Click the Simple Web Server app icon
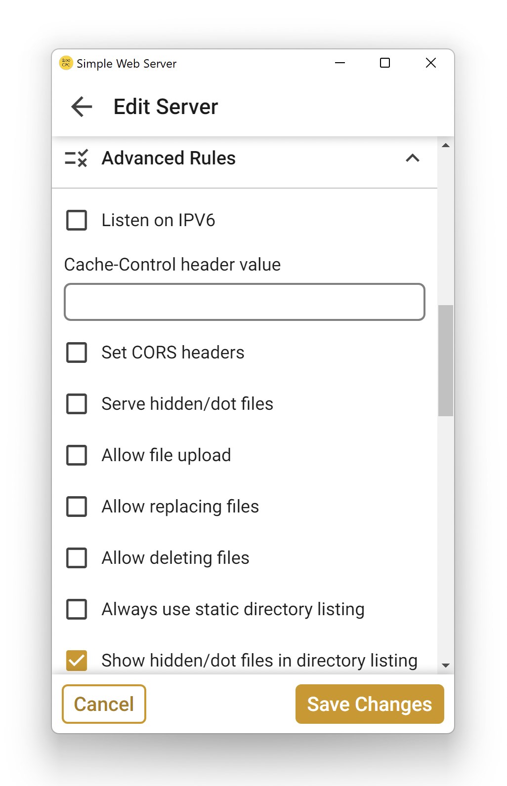 pos(66,63)
